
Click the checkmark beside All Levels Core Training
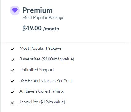point(12,92)
